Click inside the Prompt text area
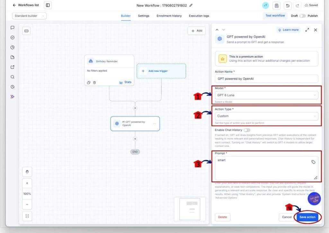 [266, 168]
